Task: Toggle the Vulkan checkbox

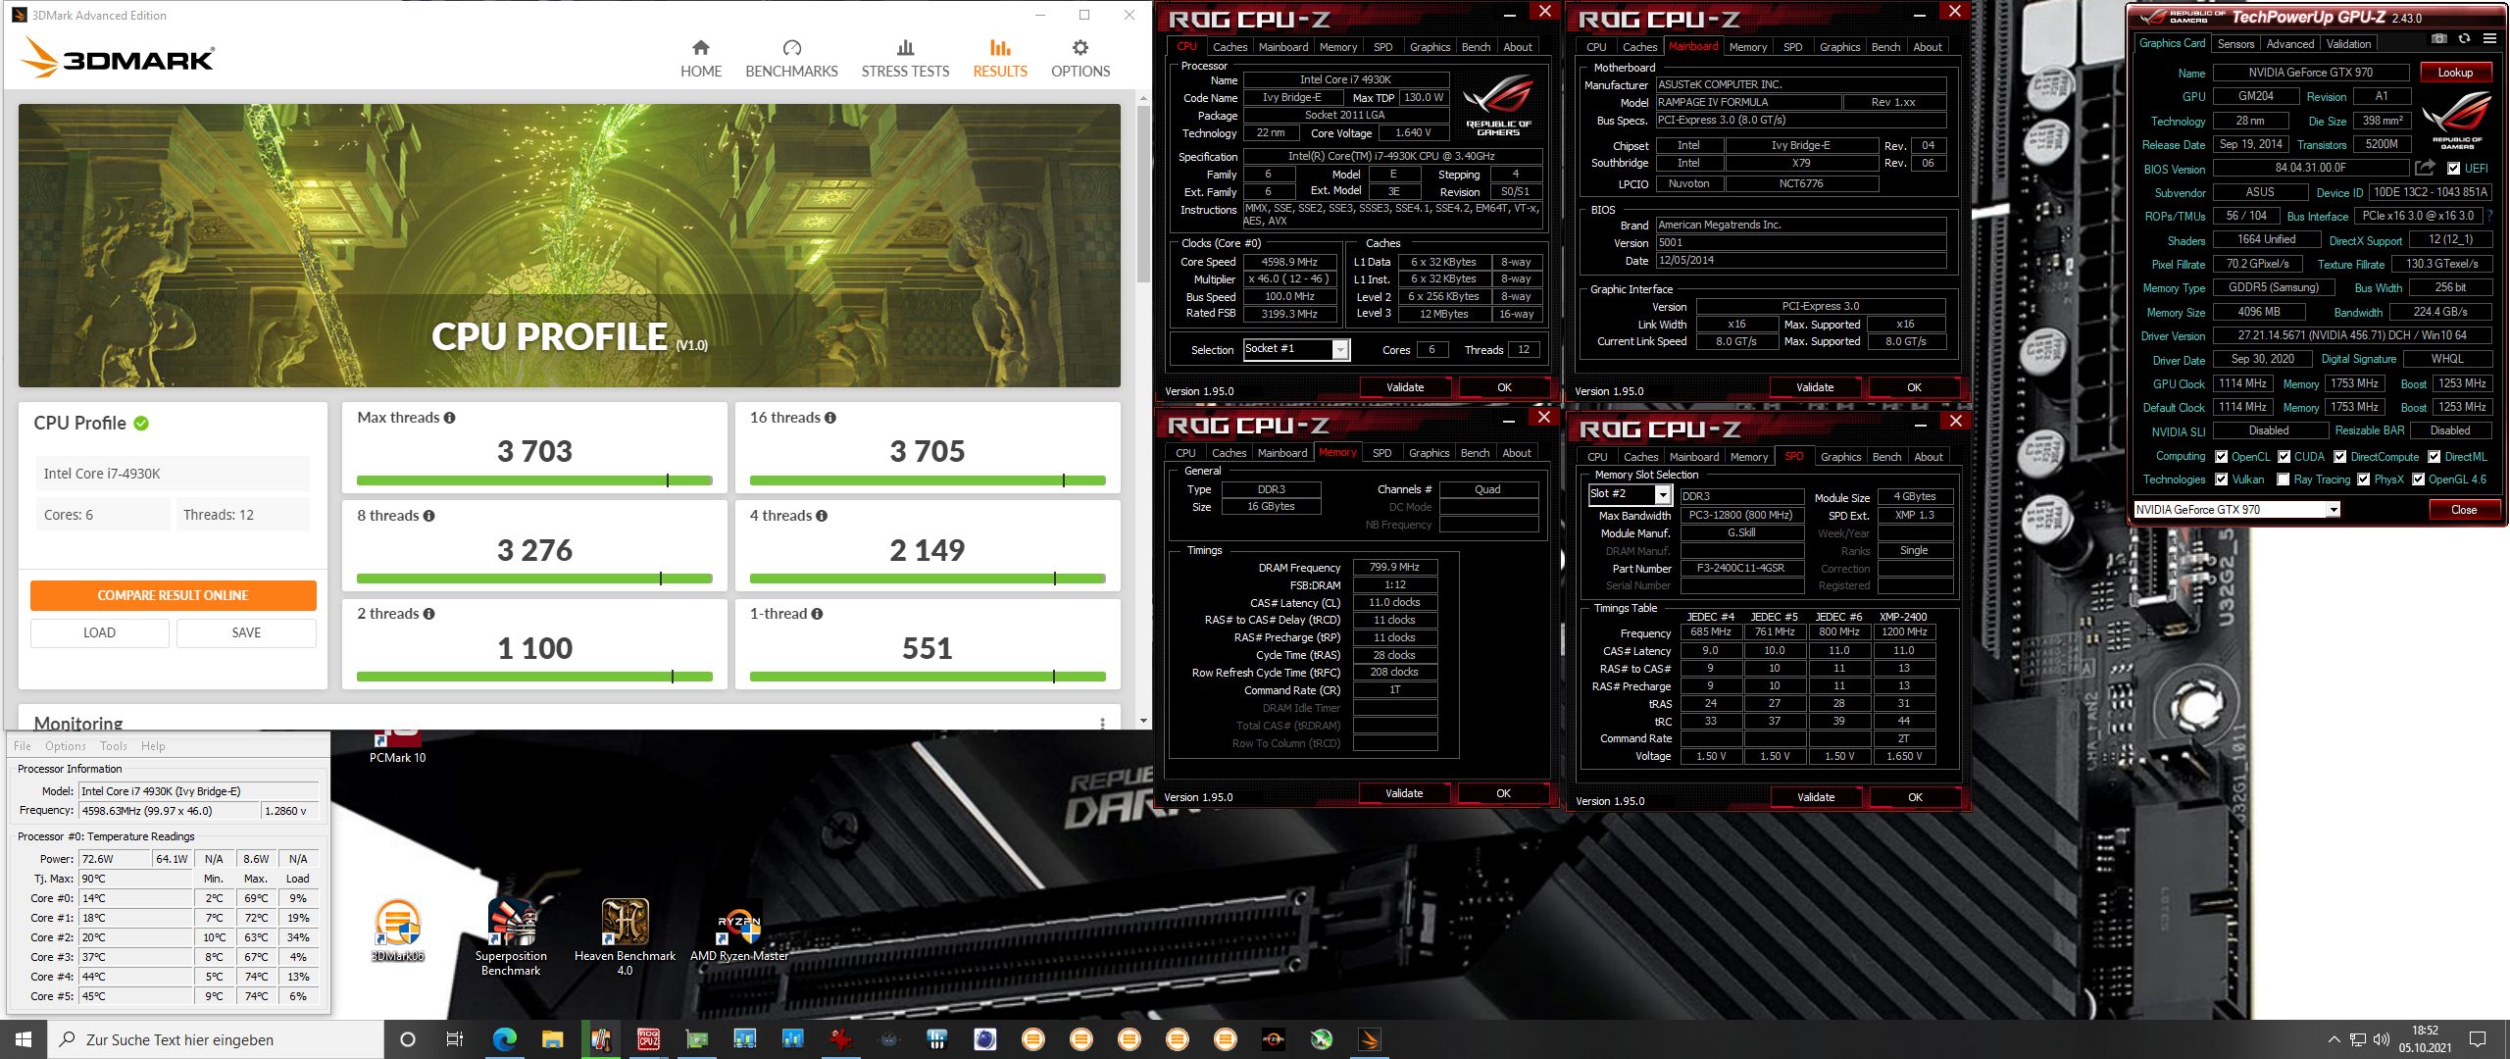Action: pos(2221,479)
